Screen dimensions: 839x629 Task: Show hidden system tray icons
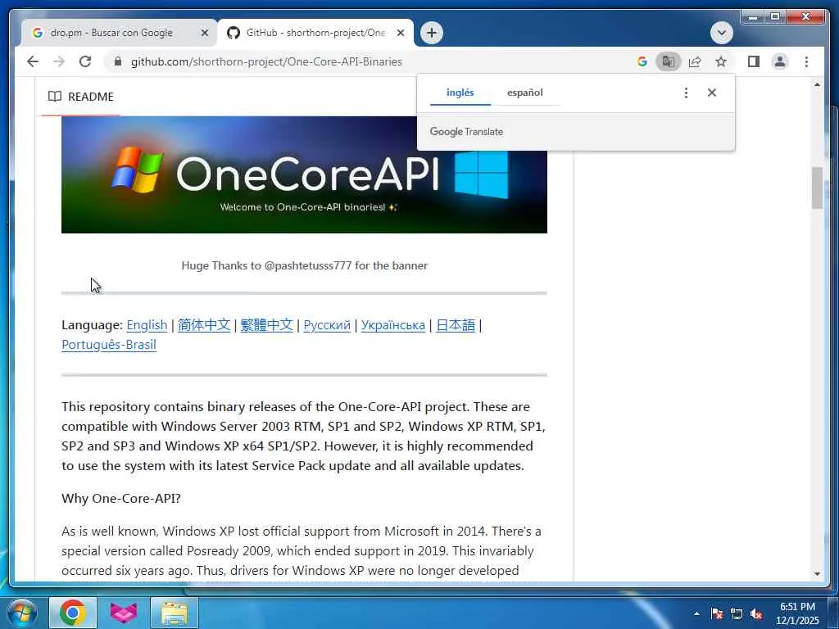(x=696, y=613)
